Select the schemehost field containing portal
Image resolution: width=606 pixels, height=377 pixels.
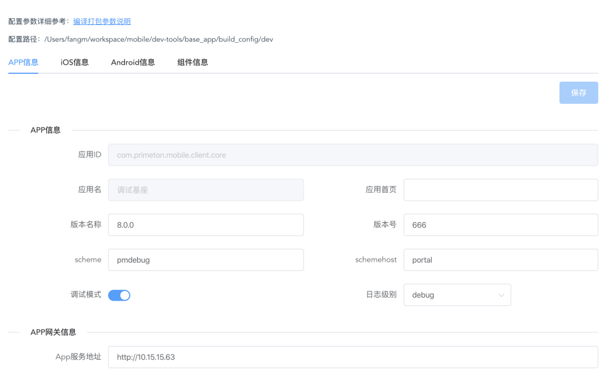click(x=500, y=260)
